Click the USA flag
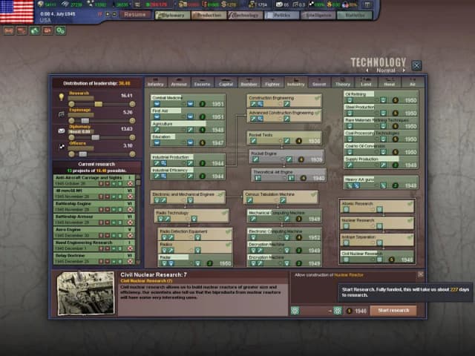Screen dimensions: 475x356 click(x=16, y=12)
